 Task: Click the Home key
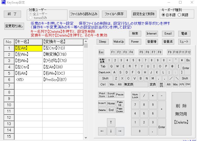pyautogui.click(x=111, y=103)
